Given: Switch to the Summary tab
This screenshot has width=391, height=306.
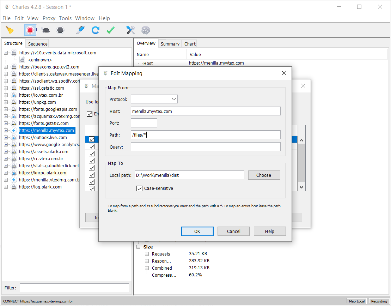Looking at the screenshot, I should click(x=170, y=44).
